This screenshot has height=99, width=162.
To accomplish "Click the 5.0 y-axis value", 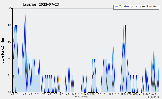I will [9, 8].
